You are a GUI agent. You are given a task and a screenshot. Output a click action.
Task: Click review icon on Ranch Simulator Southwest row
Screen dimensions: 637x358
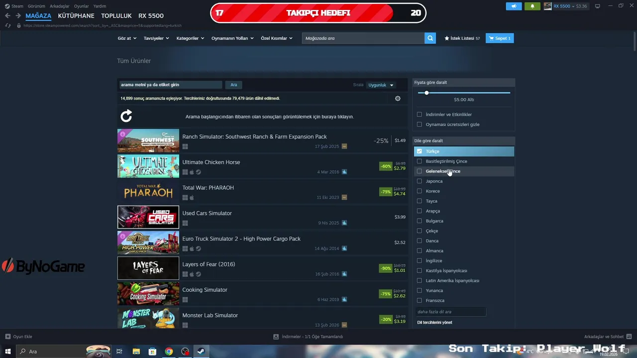pyautogui.click(x=344, y=147)
